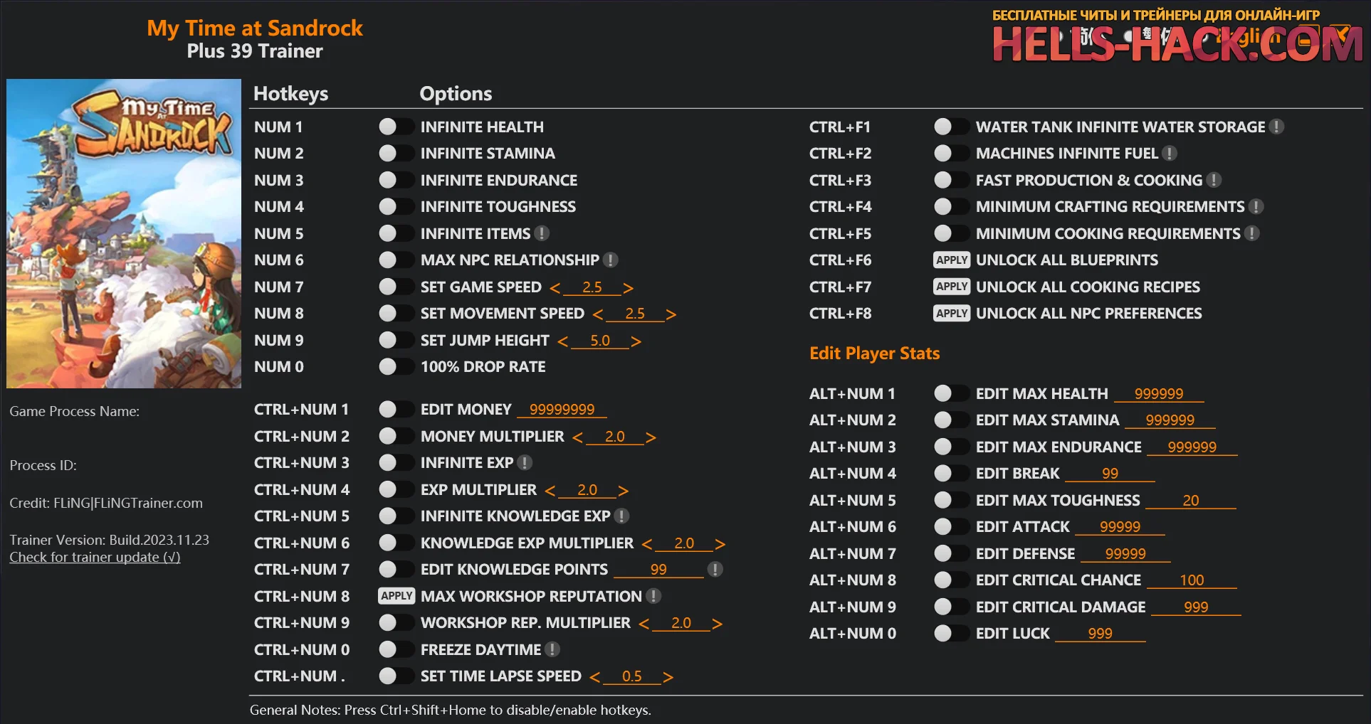Apply Unlock All Cooking Recipes
This screenshot has width=1371, height=724.
tap(952, 287)
